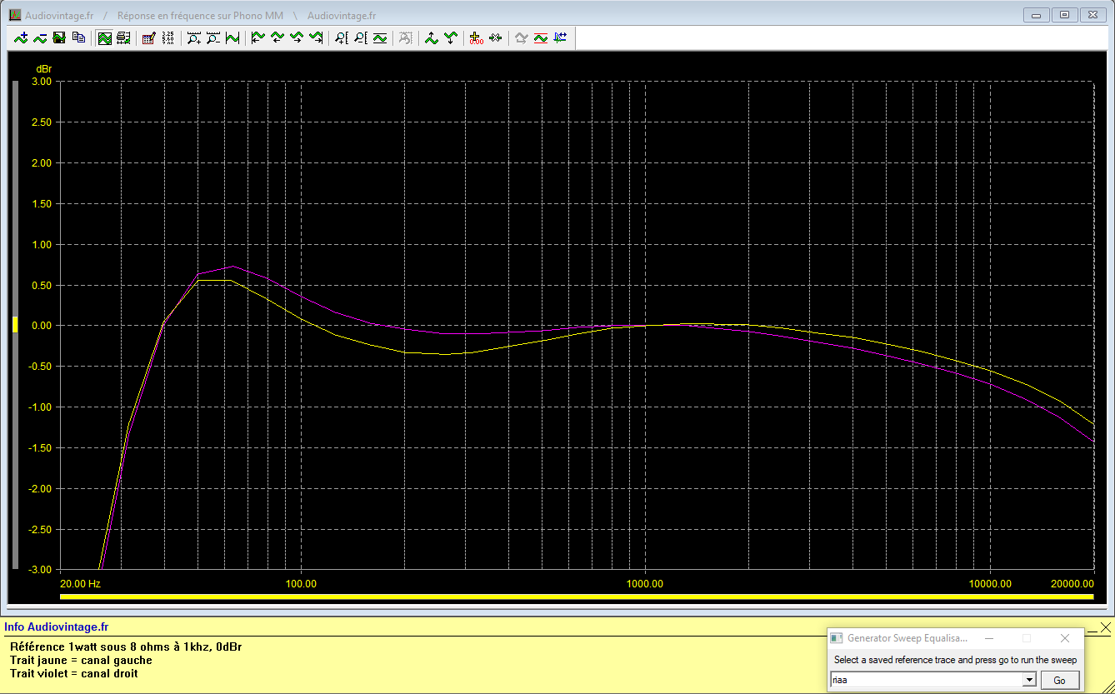The width and height of the screenshot is (1115, 694).
Task: Open the graph notes editor icon
Action: 149,37
